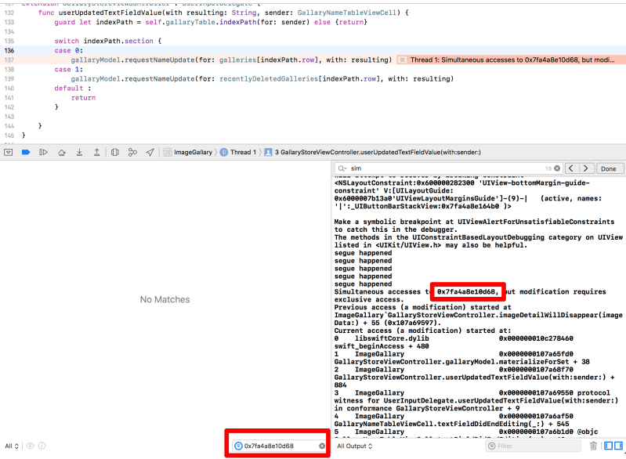Toggle the console pane button
This screenshot has height=459, width=626.
[618, 446]
